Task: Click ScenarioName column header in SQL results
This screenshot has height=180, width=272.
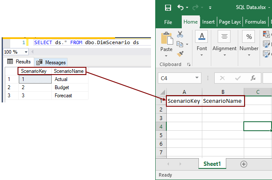Action: tap(69, 71)
